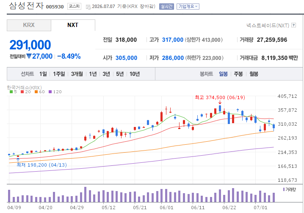Screen dimensions: 304x213
Task: Show the 5년 line chart
Action: (120, 74)
